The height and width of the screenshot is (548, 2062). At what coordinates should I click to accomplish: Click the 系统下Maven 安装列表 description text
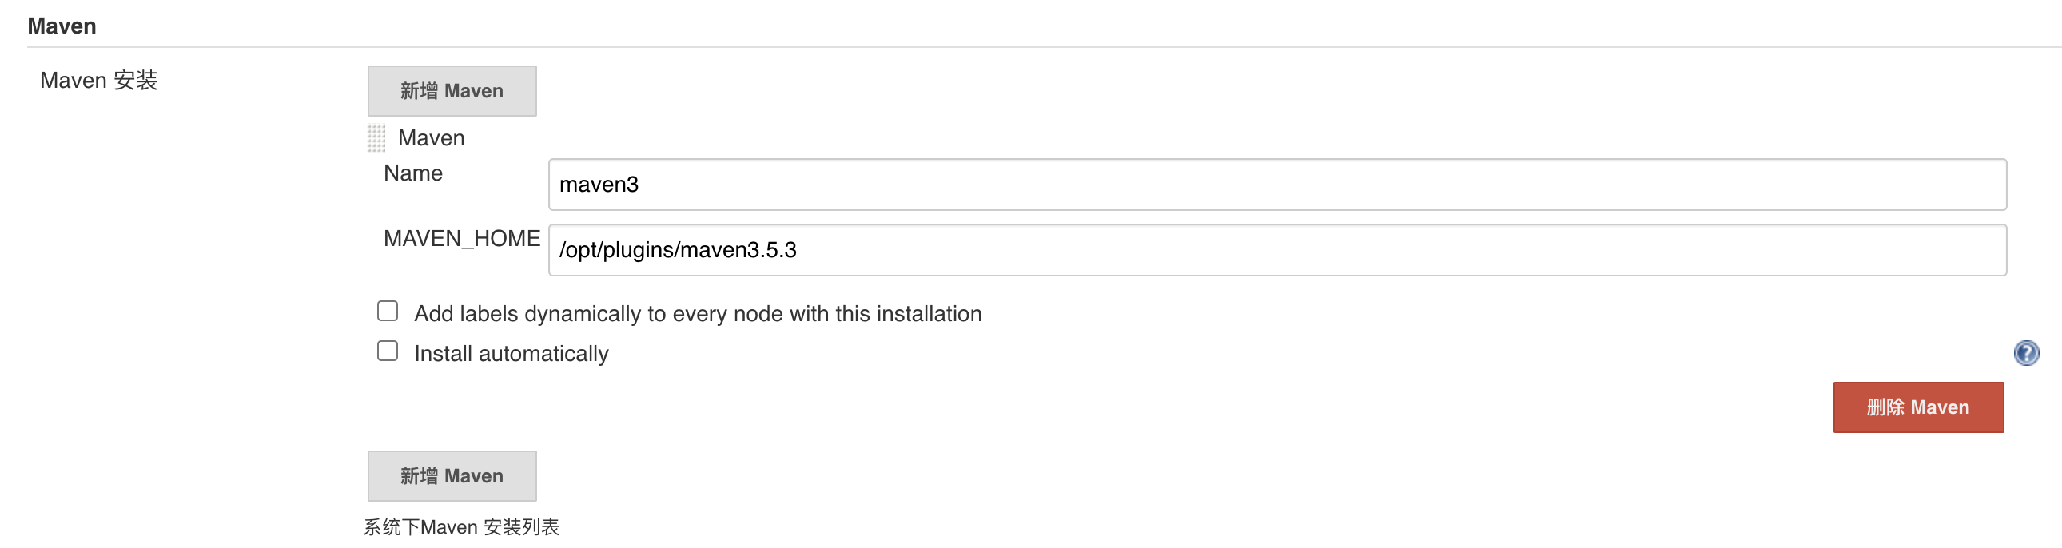(461, 527)
